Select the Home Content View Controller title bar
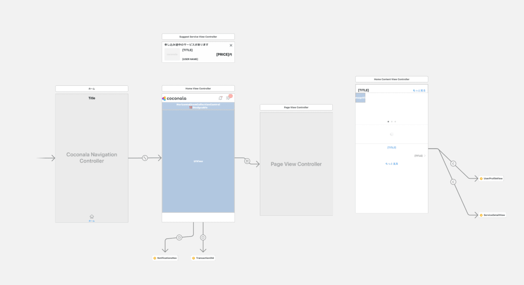 coord(392,79)
